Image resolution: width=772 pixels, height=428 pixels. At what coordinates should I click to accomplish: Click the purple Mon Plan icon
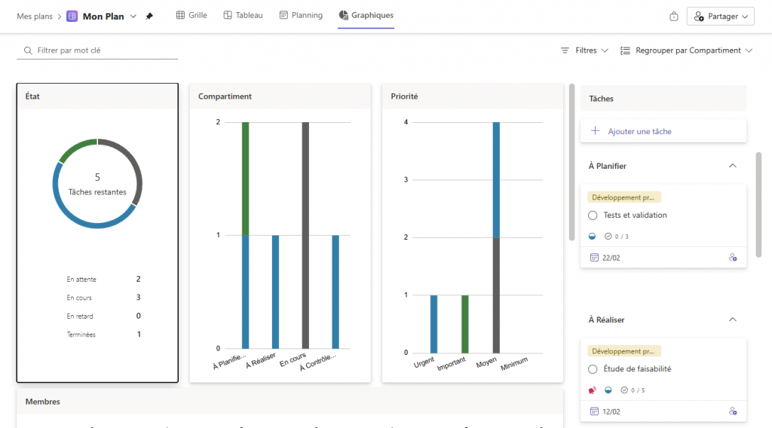[x=72, y=16]
